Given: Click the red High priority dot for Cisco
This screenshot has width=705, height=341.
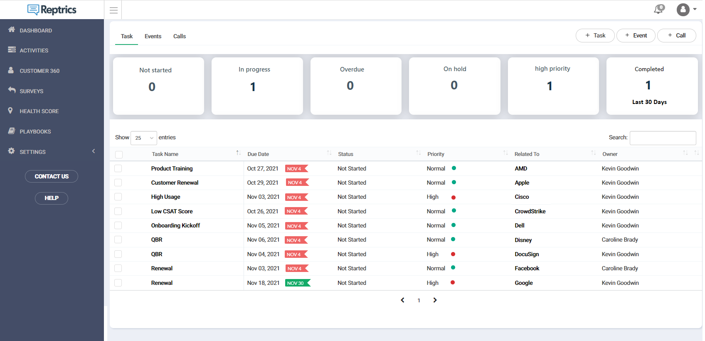Looking at the screenshot, I should tap(454, 198).
